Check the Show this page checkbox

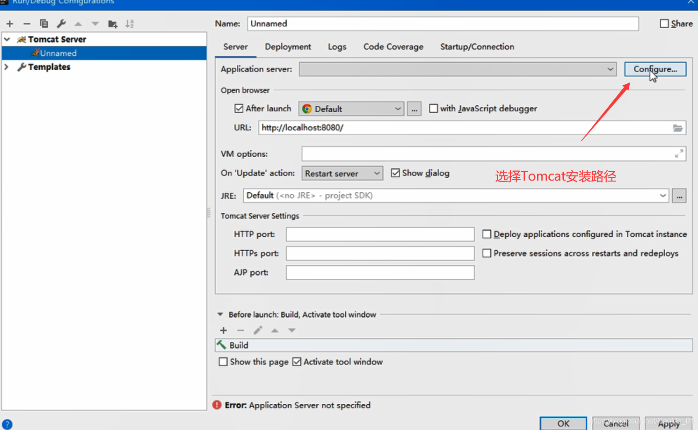point(223,362)
